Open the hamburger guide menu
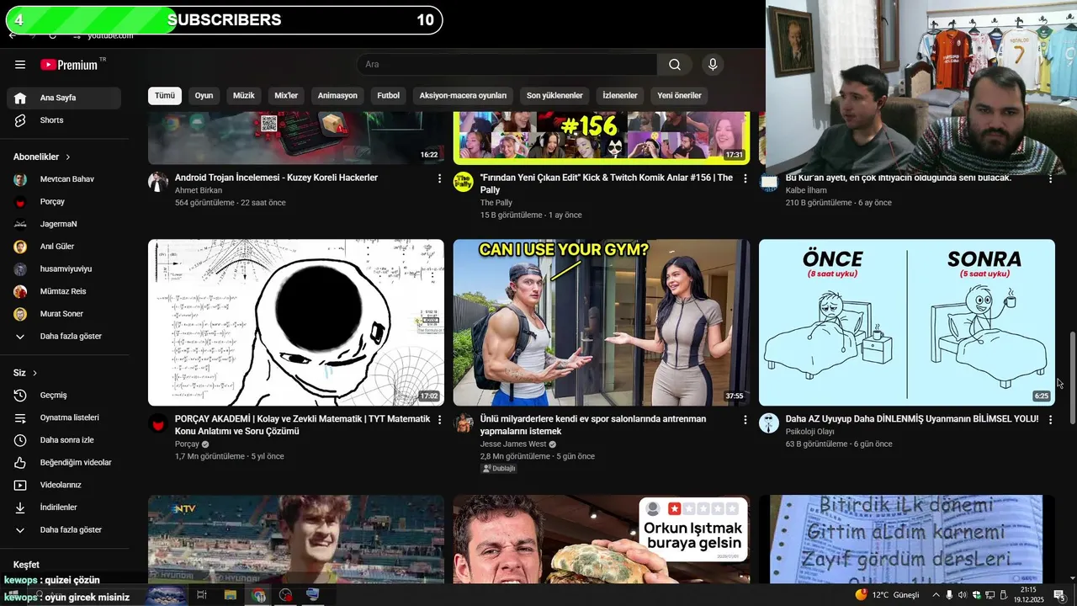 (20, 65)
